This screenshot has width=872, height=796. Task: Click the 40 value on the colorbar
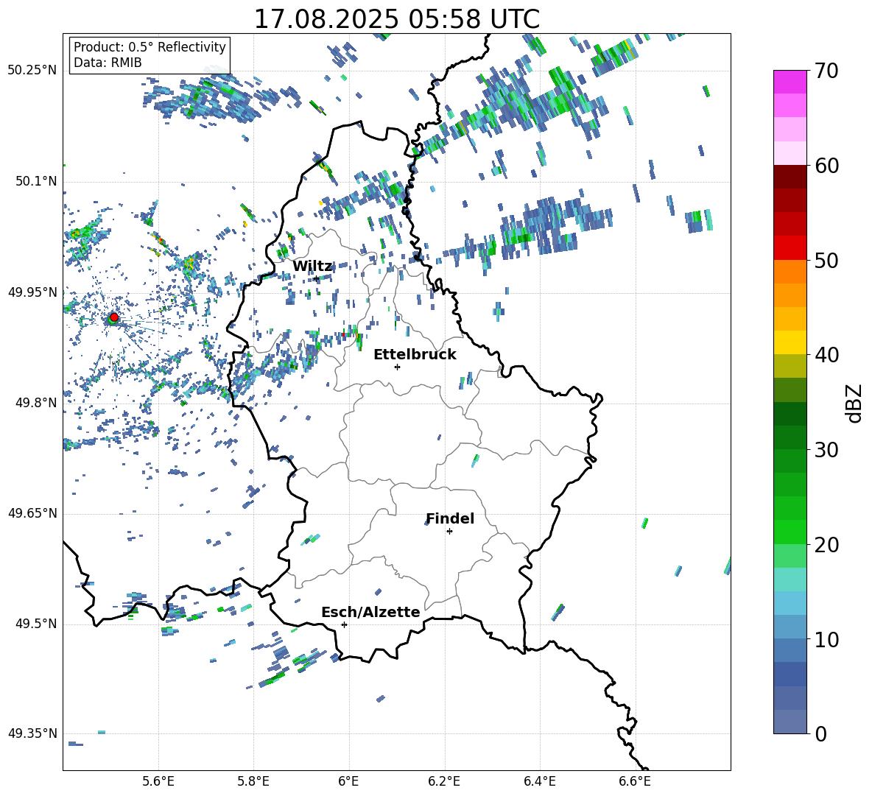(826, 355)
